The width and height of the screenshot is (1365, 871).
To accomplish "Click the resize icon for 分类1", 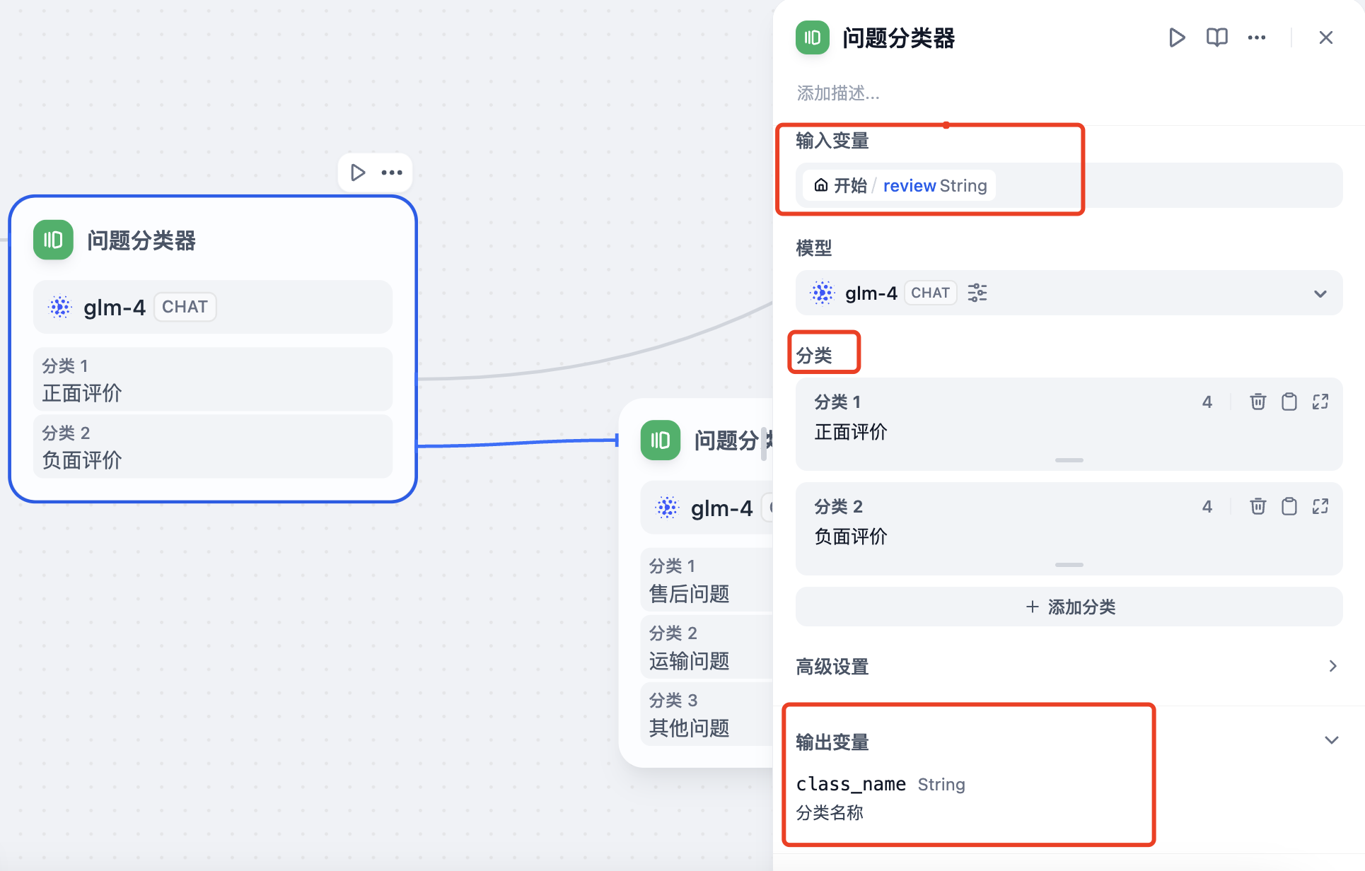I will (1320, 401).
